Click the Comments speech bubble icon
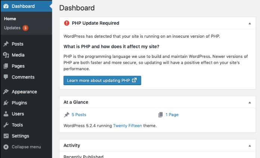The width and height of the screenshot is (260, 158). point(6,77)
